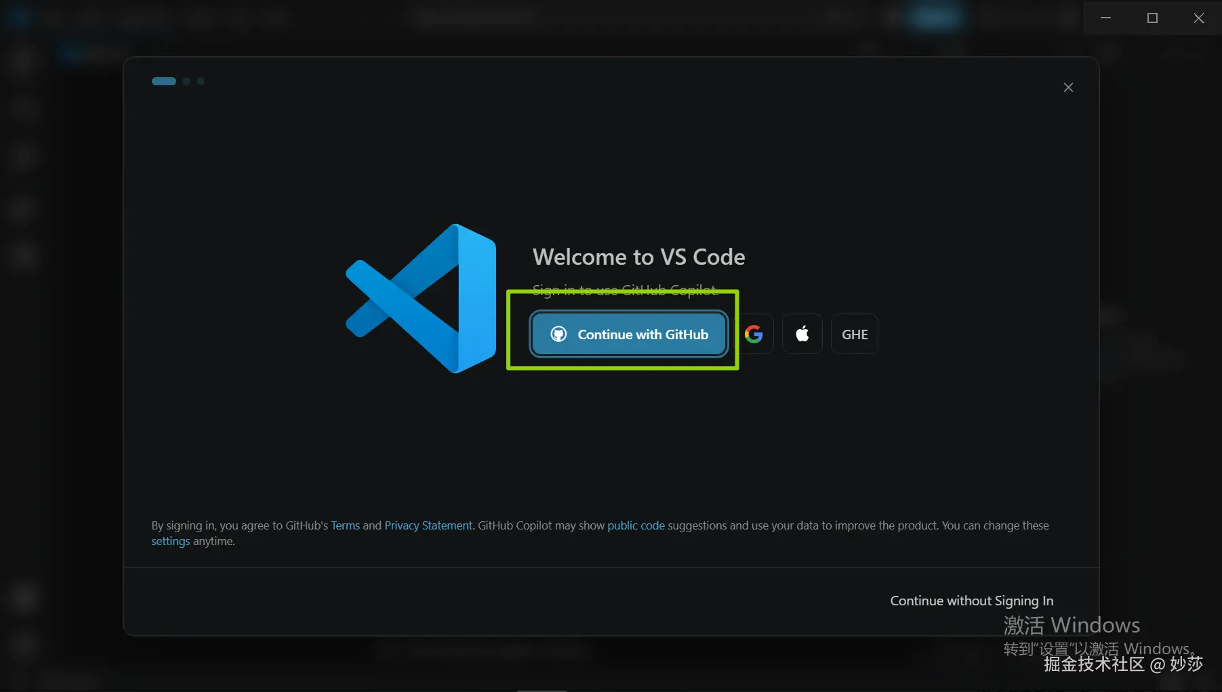The image size is (1222, 692).
Task: Minimize the VS Code window
Action: pos(1105,18)
